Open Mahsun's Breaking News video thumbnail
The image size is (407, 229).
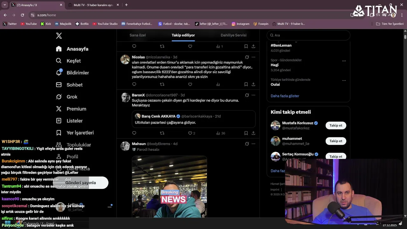pos(169,187)
